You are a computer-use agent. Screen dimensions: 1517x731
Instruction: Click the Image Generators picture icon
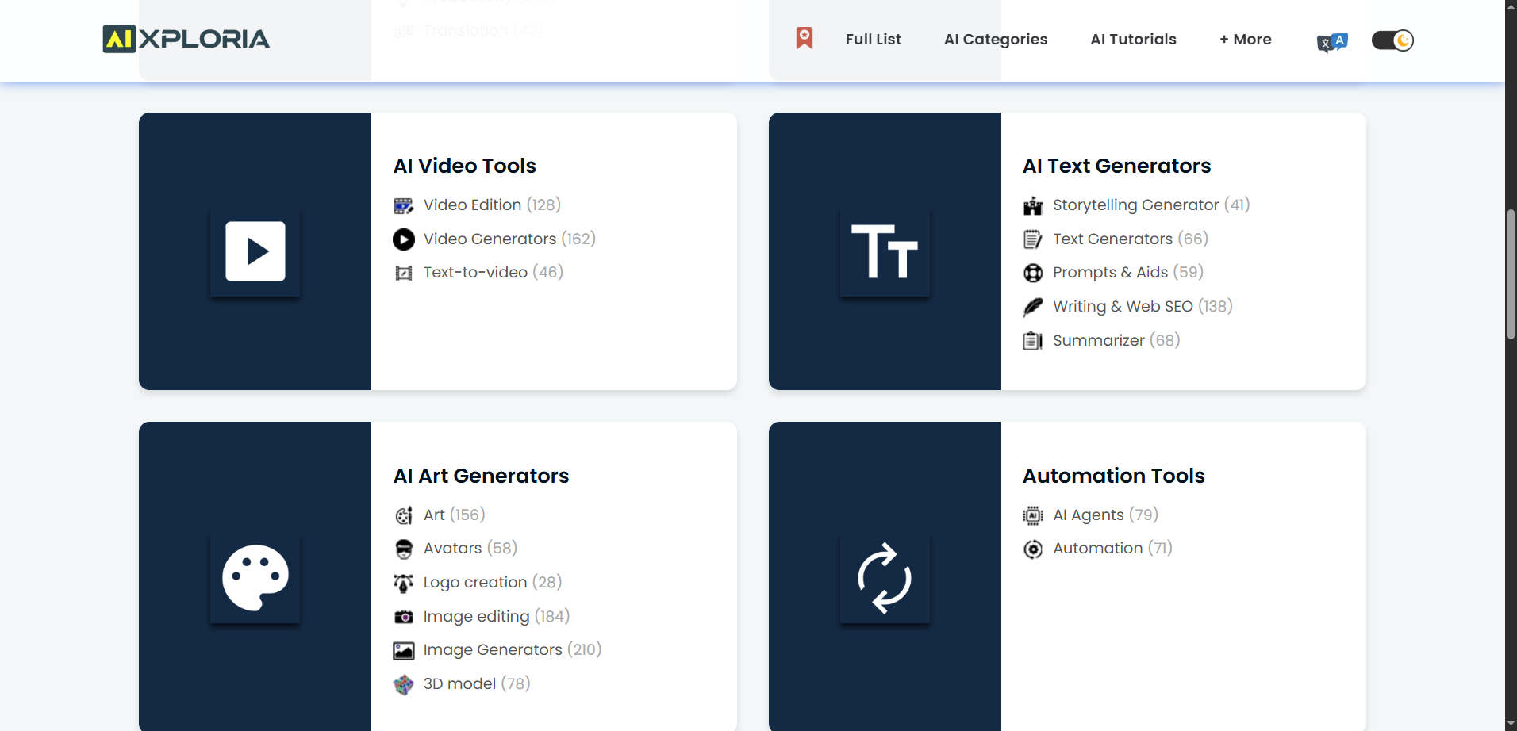404,651
